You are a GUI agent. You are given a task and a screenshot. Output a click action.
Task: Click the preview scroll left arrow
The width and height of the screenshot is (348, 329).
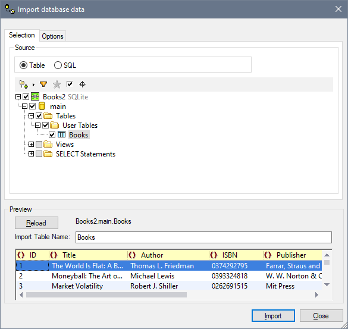21,295
